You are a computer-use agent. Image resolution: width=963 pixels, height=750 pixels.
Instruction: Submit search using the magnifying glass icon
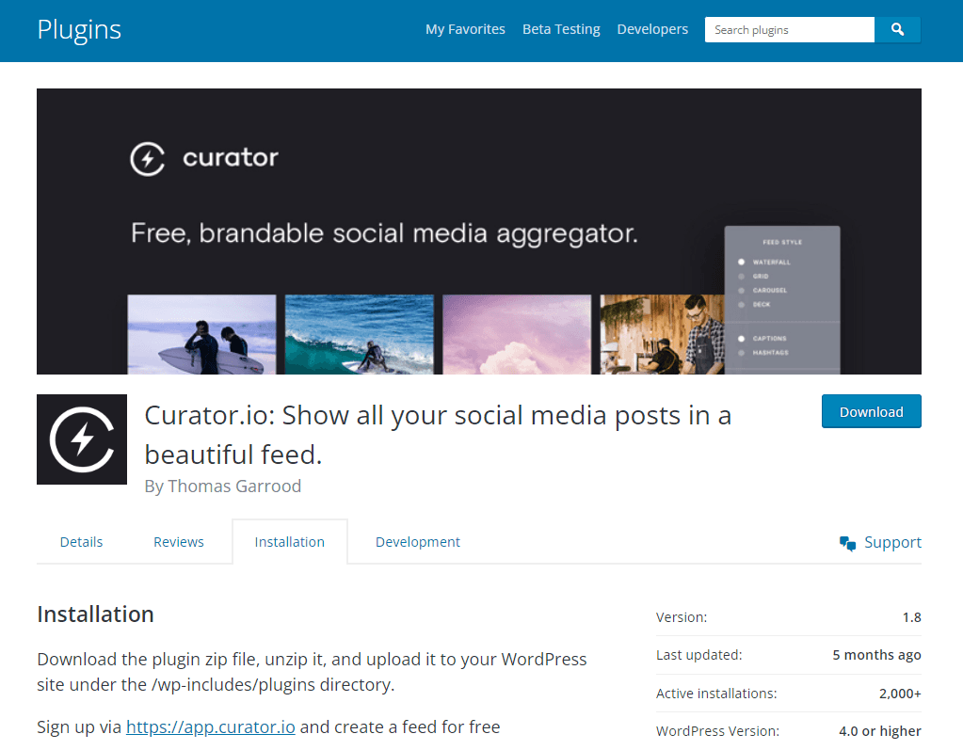tap(897, 29)
